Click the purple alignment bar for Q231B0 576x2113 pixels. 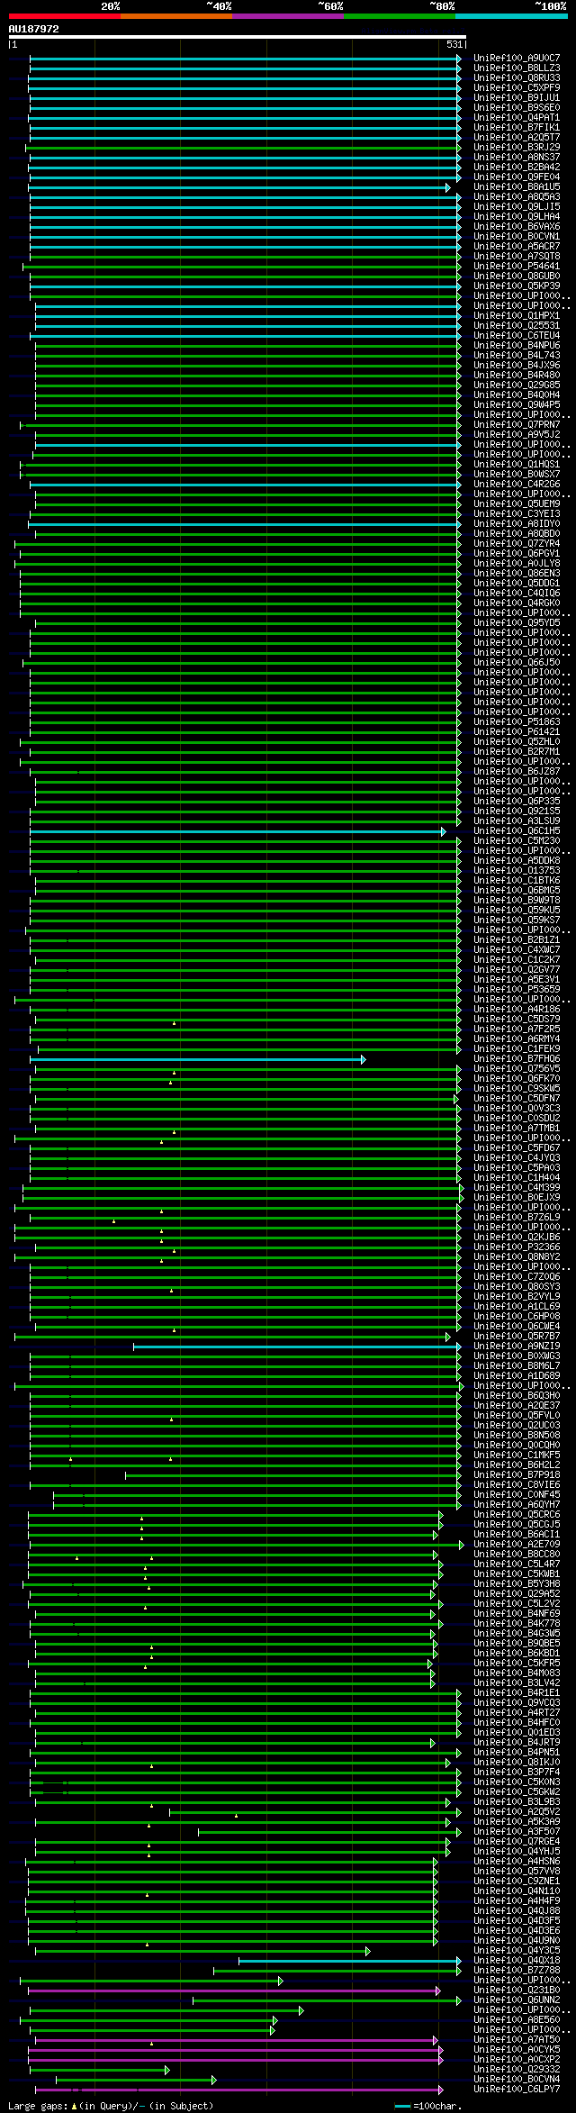coord(233,1991)
